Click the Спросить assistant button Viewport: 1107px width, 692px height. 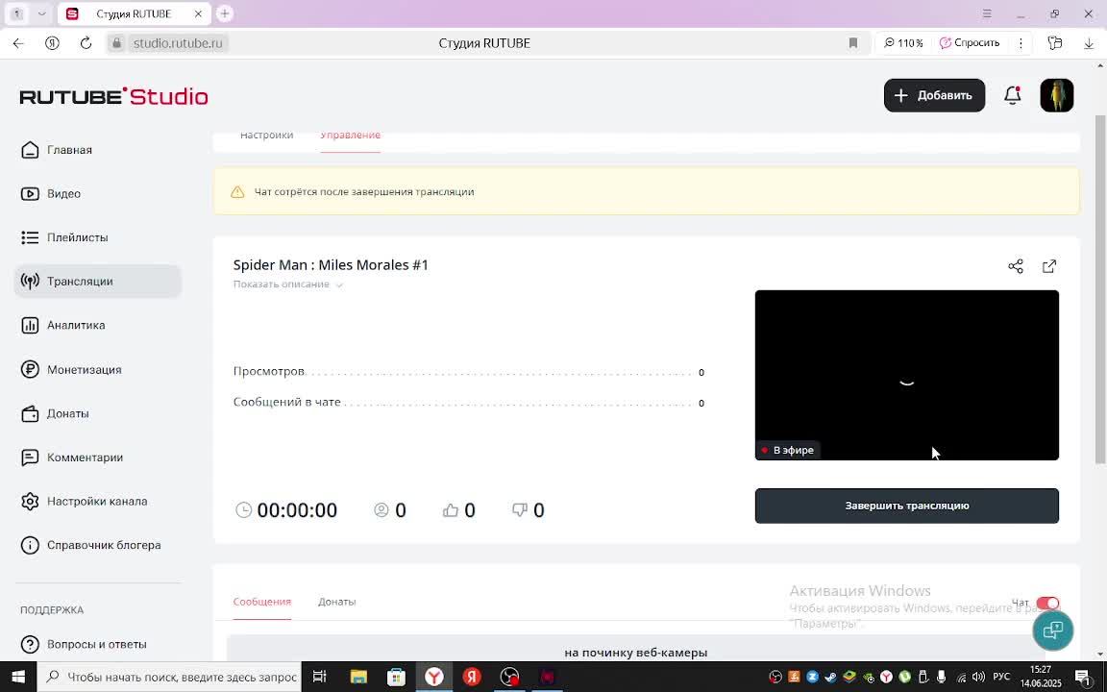click(970, 43)
